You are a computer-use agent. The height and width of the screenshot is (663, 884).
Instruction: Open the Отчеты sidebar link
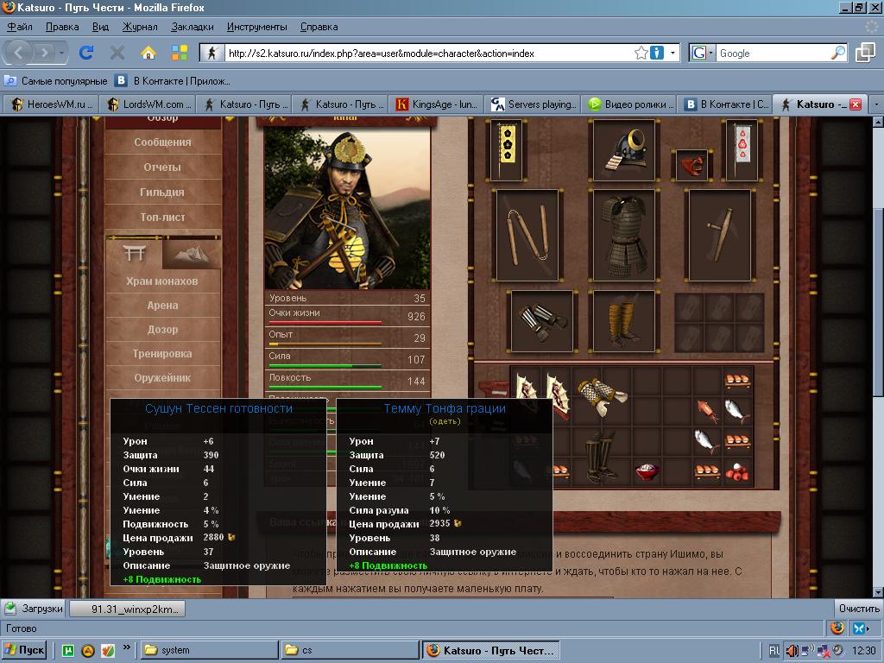[162, 167]
